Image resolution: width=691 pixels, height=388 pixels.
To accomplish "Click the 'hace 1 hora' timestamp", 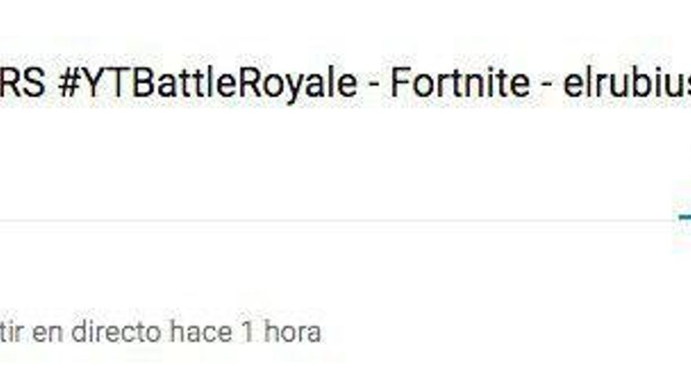I will click(246, 332).
